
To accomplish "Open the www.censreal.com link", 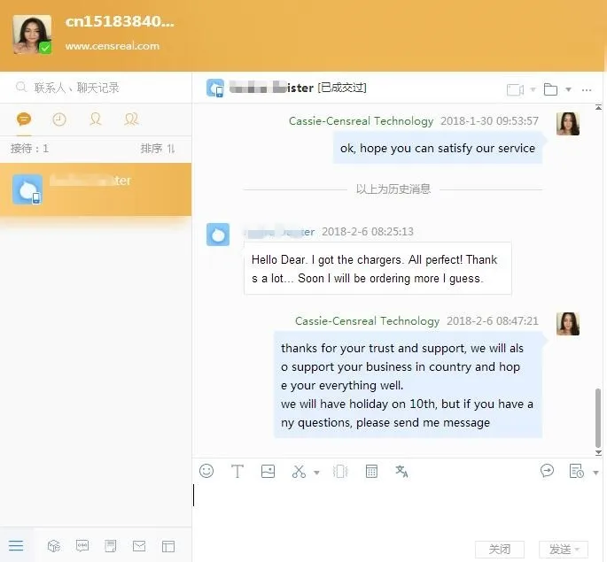I will (x=113, y=46).
